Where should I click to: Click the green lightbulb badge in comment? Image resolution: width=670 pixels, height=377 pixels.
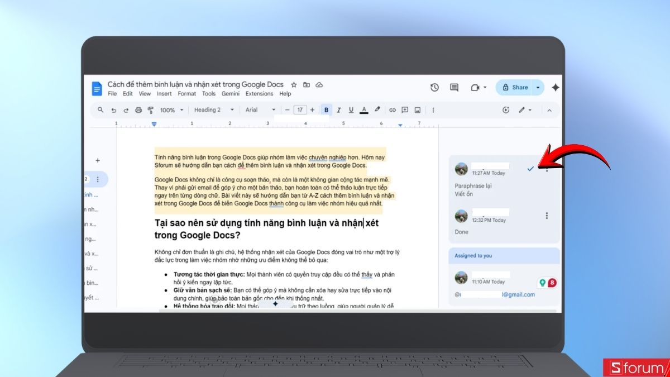coord(542,283)
